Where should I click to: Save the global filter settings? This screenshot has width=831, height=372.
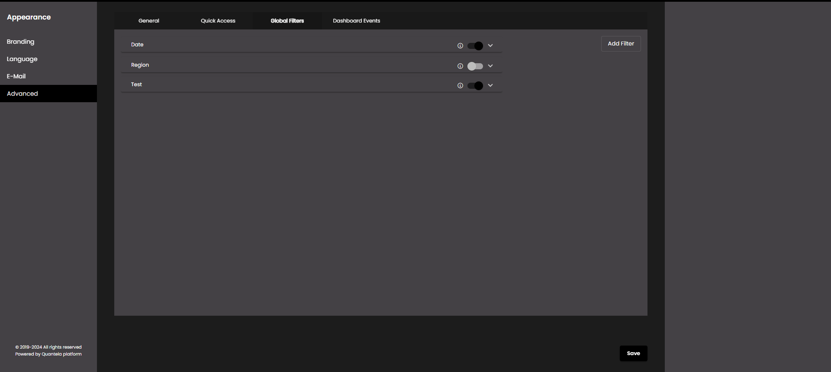634,353
